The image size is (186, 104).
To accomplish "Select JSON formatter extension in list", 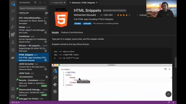I will (33, 67).
